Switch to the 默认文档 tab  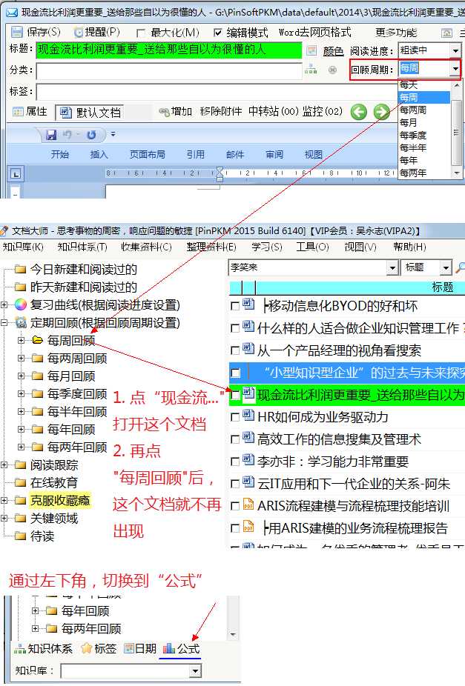click(90, 113)
